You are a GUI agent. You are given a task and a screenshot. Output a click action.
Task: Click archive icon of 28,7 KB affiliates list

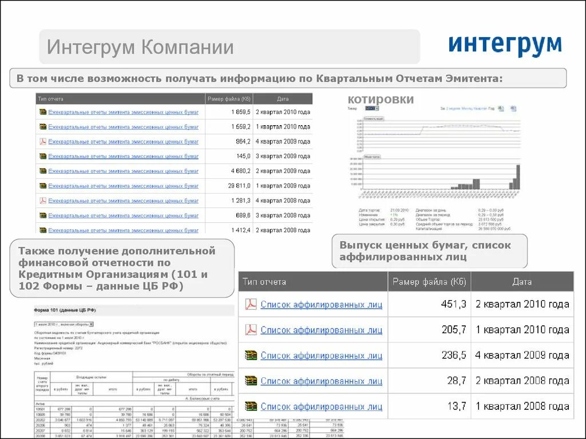251,380
